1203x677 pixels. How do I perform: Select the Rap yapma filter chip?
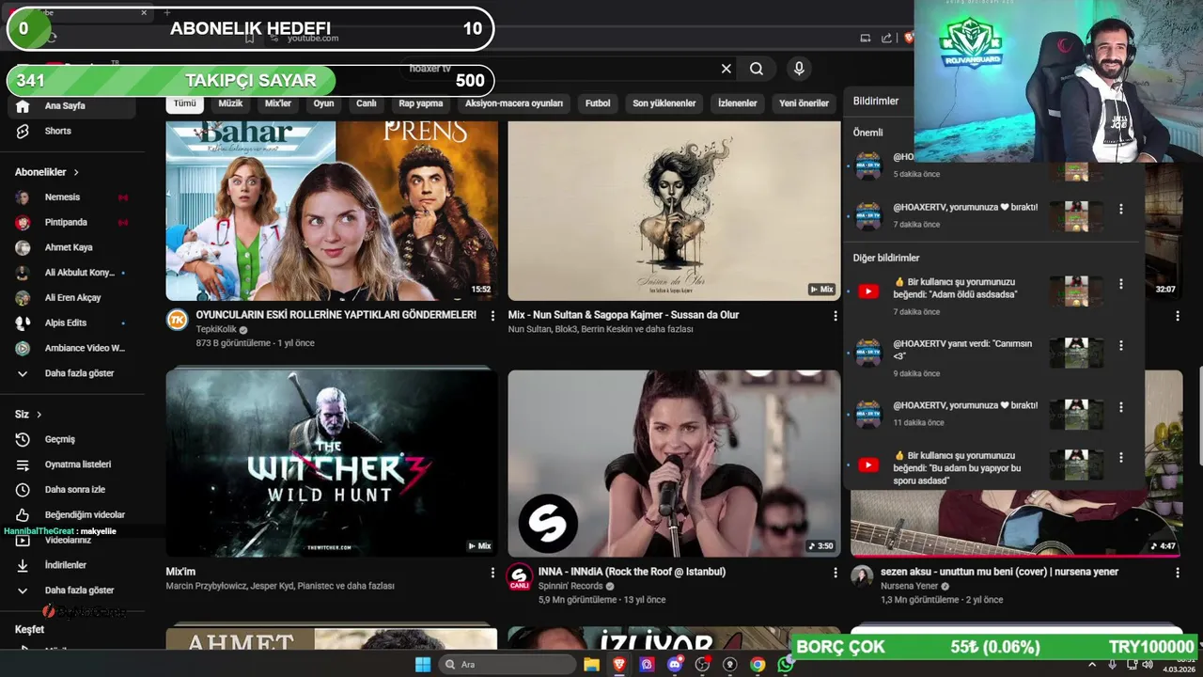point(420,103)
